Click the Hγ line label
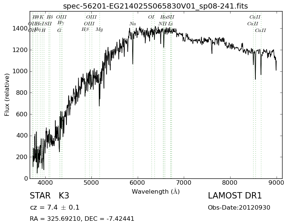The image size is (297, 223). (61, 23)
